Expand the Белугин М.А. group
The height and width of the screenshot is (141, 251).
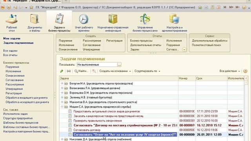click(62, 83)
